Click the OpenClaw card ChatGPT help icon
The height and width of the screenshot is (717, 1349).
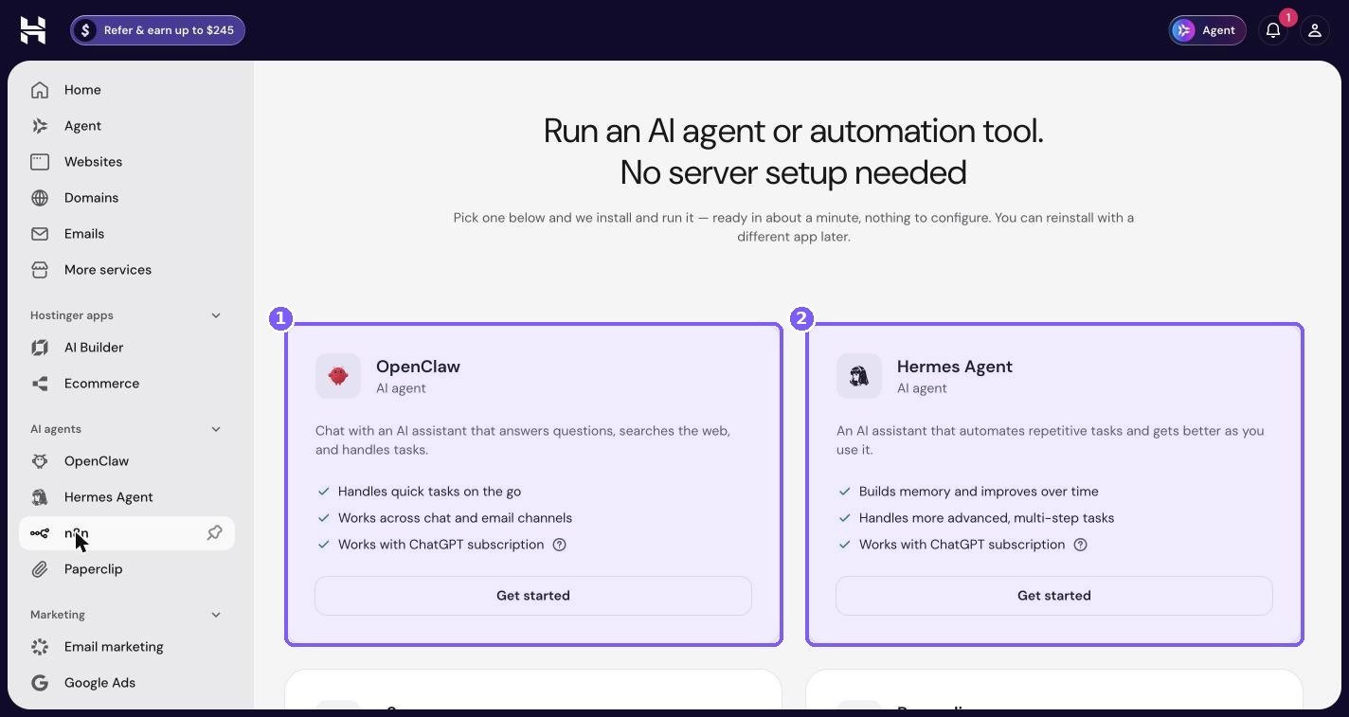click(x=559, y=545)
